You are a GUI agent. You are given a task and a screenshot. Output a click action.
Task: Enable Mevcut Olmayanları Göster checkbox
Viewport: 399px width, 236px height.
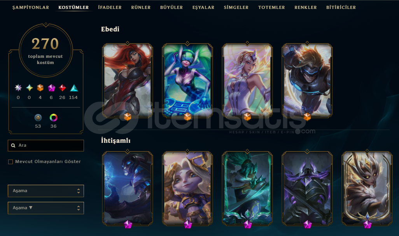(10, 162)
